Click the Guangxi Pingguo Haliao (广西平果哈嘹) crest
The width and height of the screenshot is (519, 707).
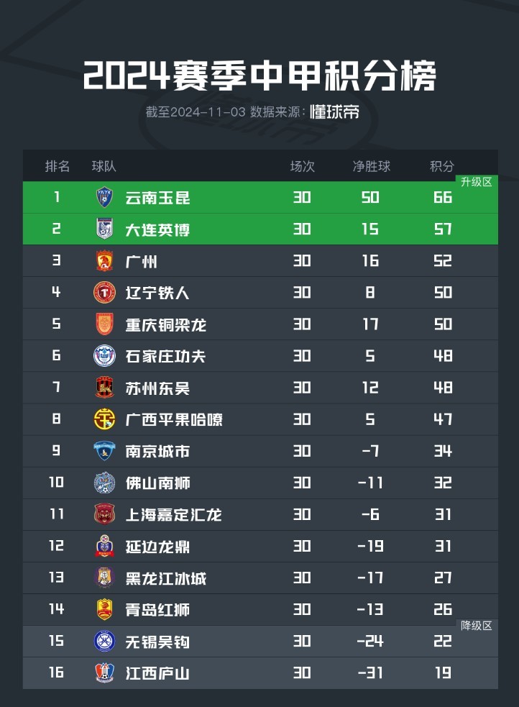tap(105, 419)
